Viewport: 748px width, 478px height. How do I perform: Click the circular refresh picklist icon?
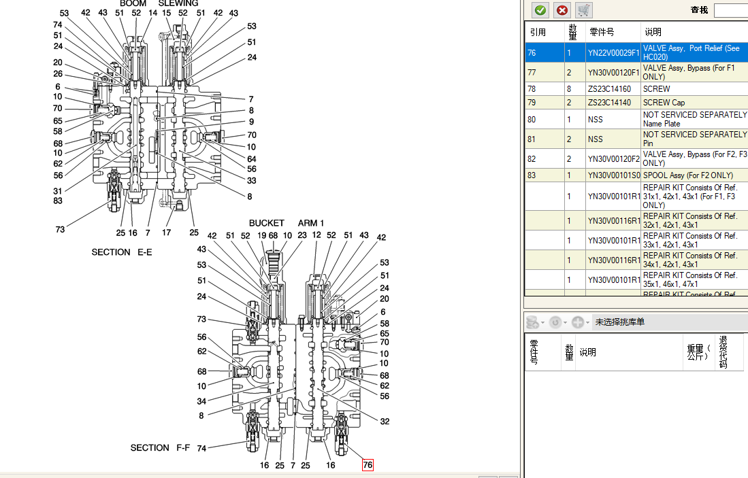click(x=555, y=322)
